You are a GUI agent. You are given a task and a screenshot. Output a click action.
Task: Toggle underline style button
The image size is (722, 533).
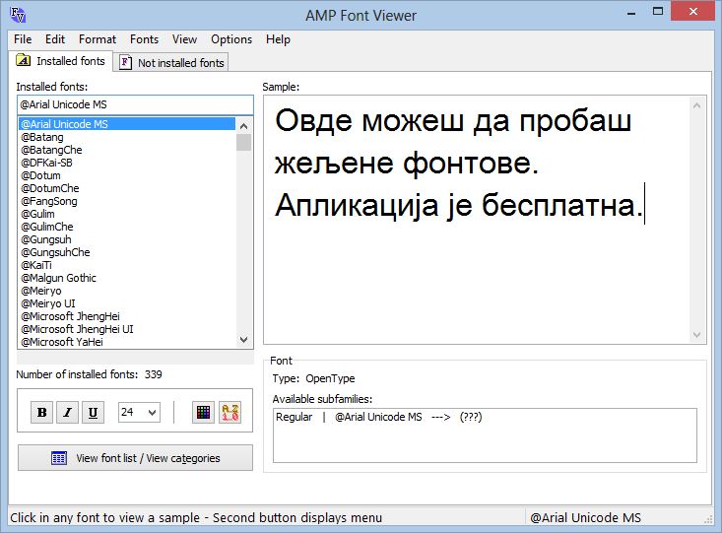coord(93,413)
